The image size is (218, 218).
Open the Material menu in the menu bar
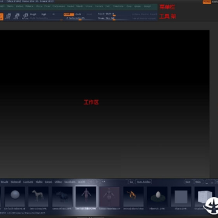pyautogui.click(x=29, y=6)
